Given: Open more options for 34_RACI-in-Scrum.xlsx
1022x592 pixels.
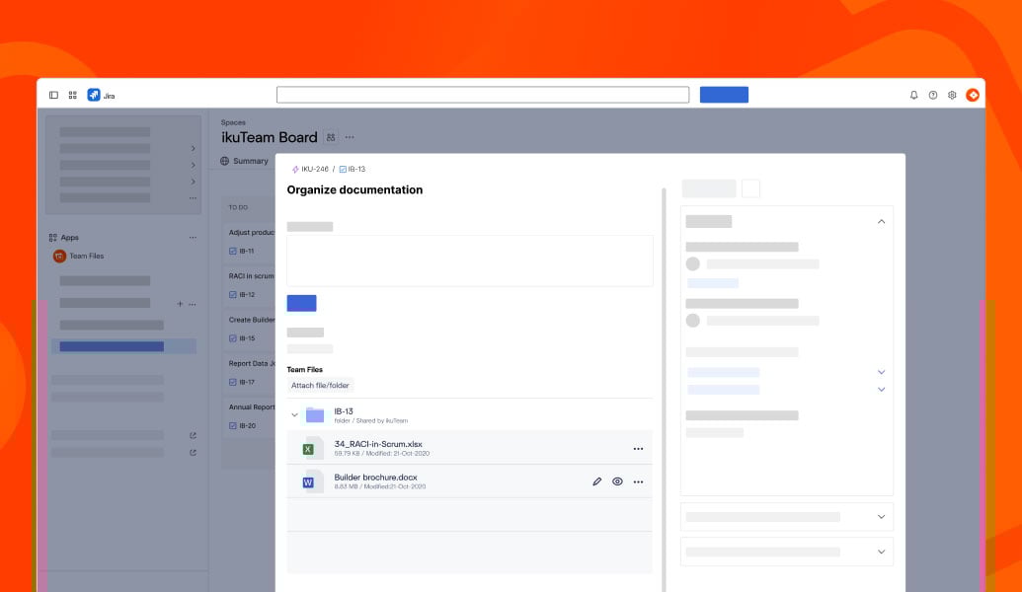Looking at the screenshot, I should click(x=639, y=447).
